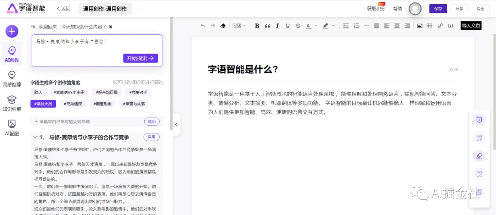
Task: Insert a block quote
Action: [267, 26]
